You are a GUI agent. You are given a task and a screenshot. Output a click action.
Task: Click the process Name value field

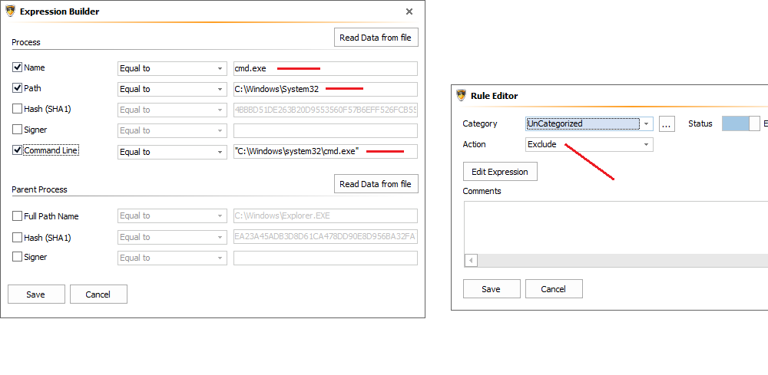click(x=326, y=68)
